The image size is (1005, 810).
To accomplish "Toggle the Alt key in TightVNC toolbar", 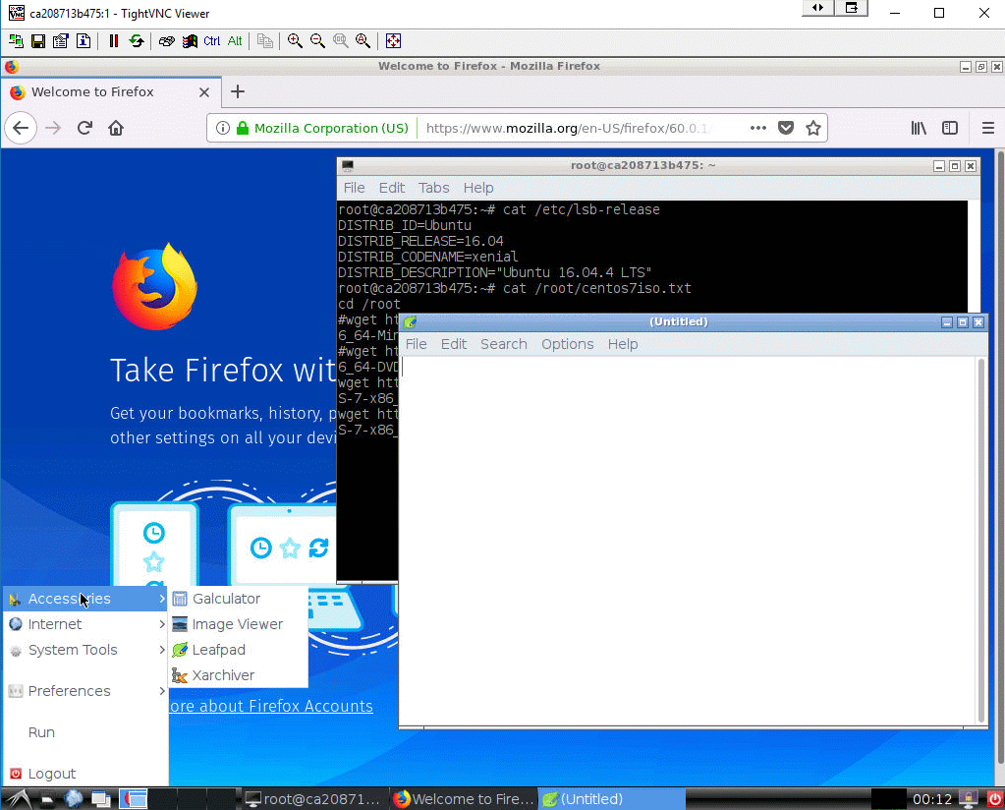I will [x=235, y=41].
